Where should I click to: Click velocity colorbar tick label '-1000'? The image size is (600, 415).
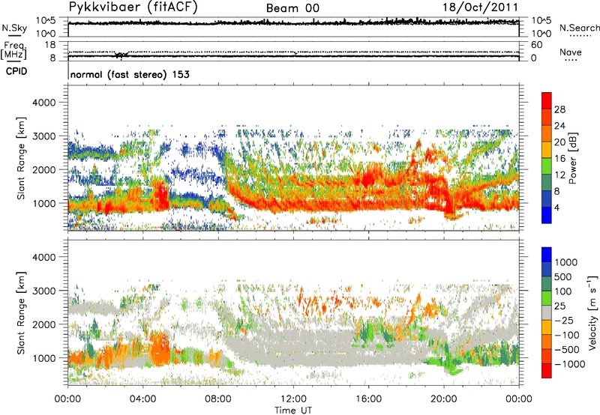[x=569, y=364]
